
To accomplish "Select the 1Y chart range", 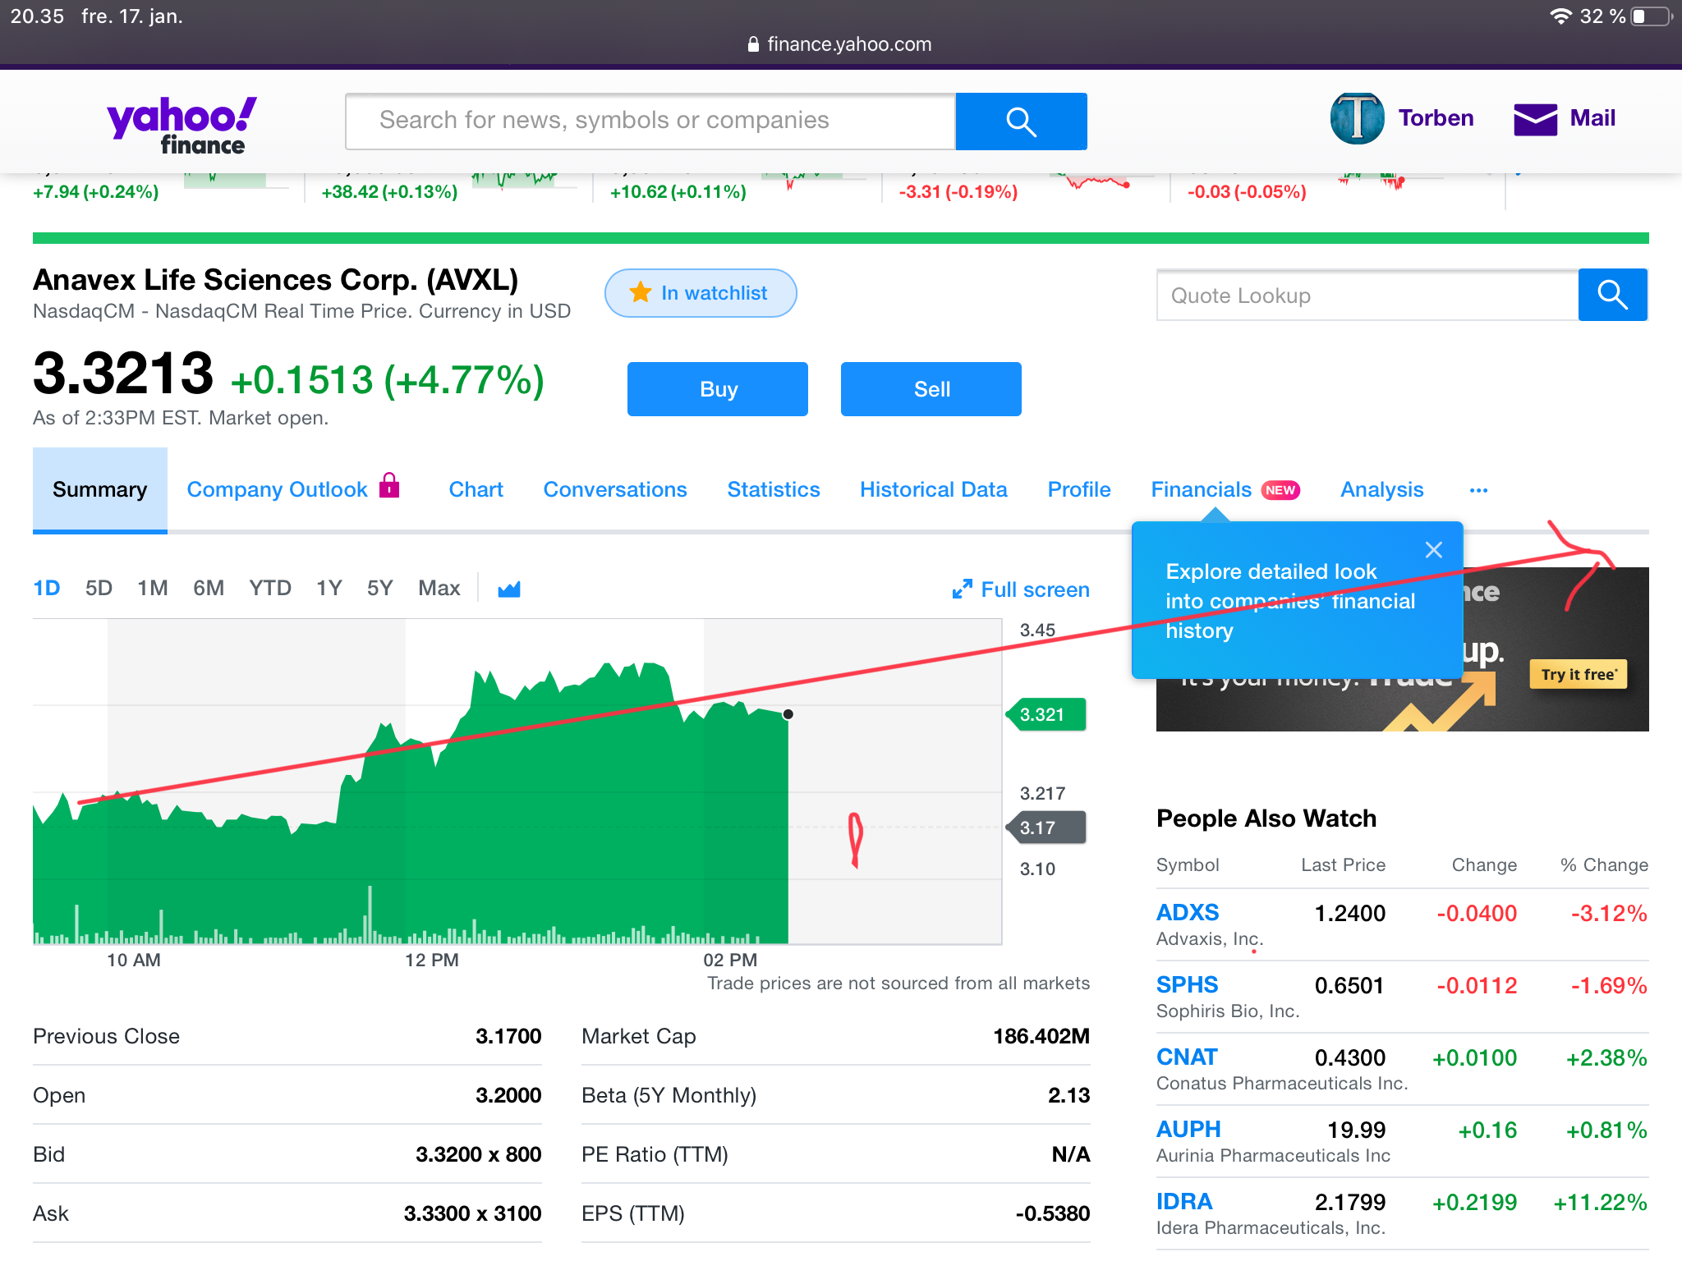I will [x=329, y=589].
